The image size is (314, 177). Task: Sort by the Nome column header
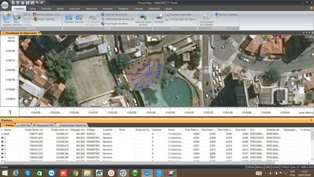8,130
